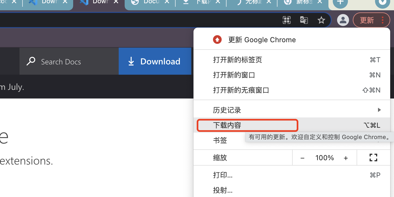Viewport: 394px width, 197px height.
Task: Close the active VS Code Down tab
Action: pos(116,2)
